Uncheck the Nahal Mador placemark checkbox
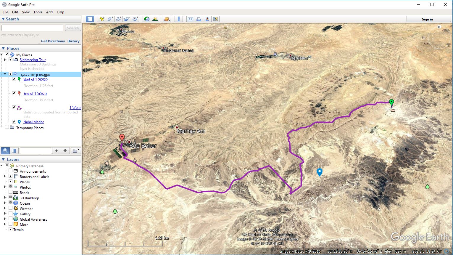Image resolution: width=453 pixels, height=255 pixels. [x=14, y=122]
